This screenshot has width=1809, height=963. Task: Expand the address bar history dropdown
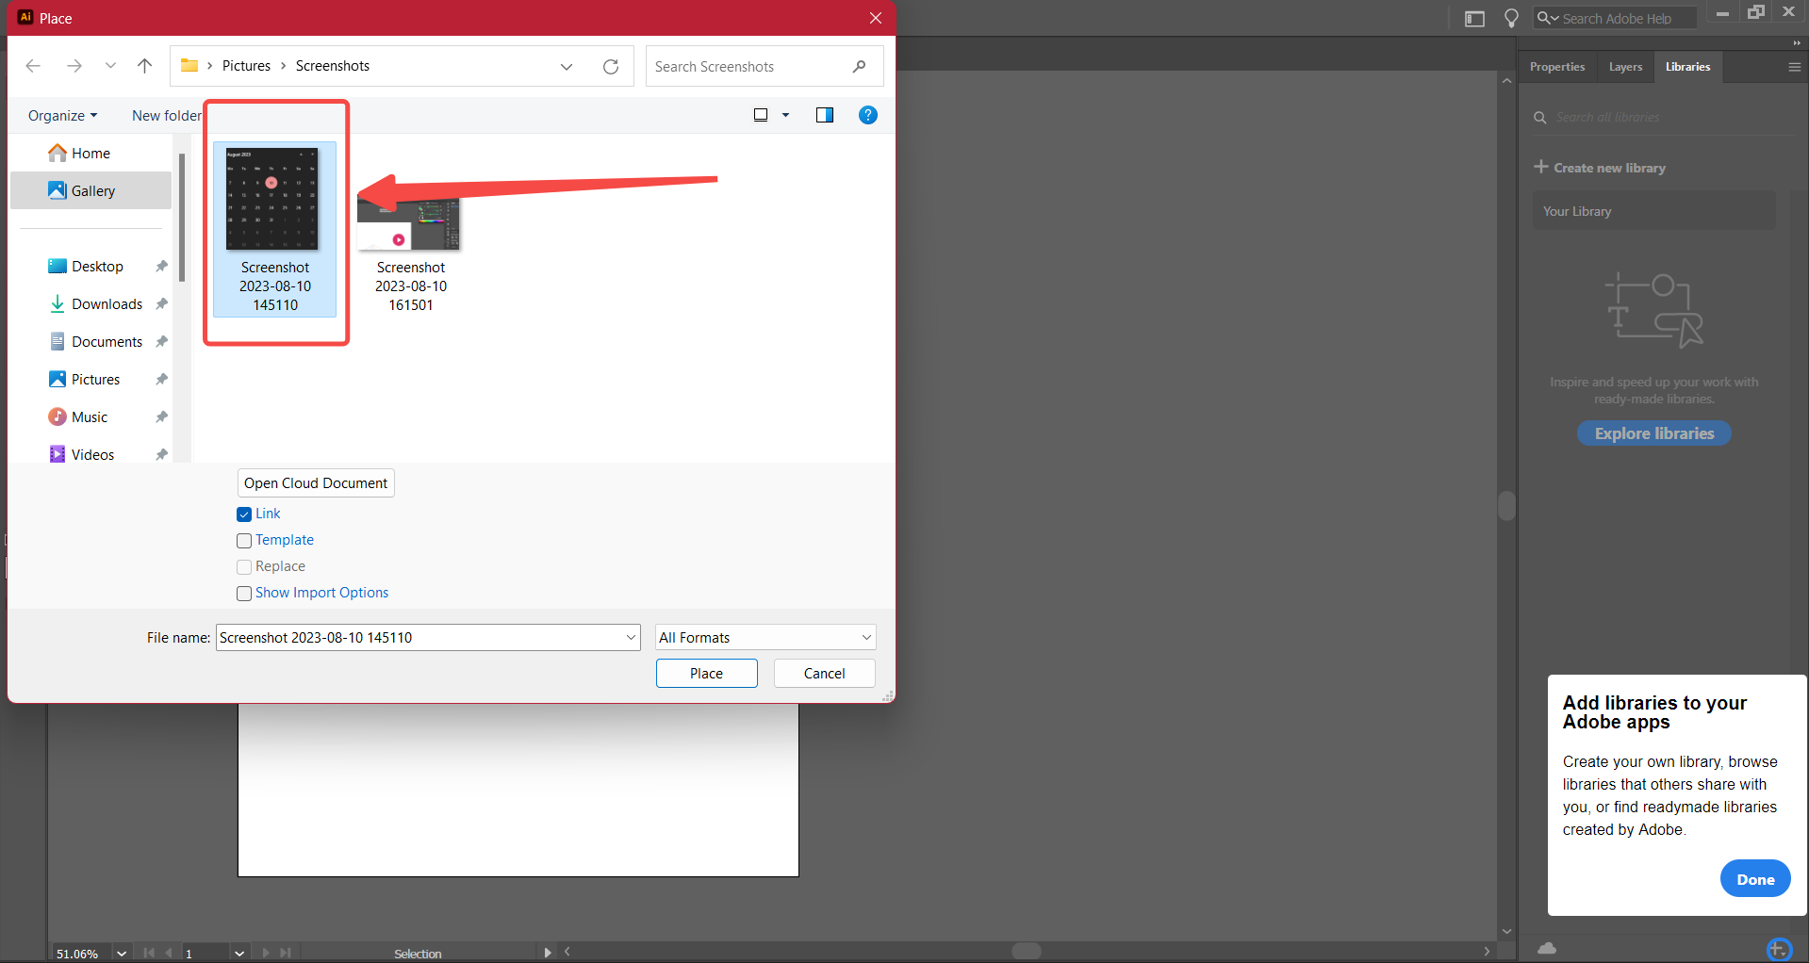point(567,66)
